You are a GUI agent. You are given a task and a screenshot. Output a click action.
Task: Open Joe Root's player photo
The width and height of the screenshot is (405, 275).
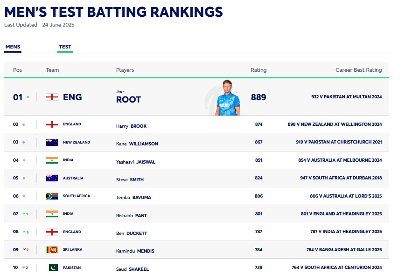[227, 97]
